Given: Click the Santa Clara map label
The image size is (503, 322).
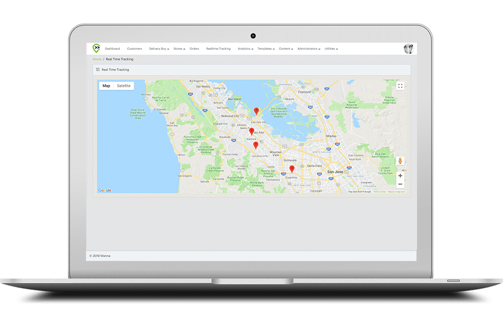Looking at the screenshot, I should (x=314, y=166).
